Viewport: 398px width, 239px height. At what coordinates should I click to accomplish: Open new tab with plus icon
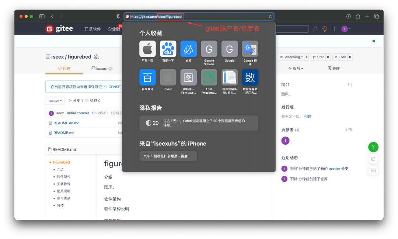[367, 16]
